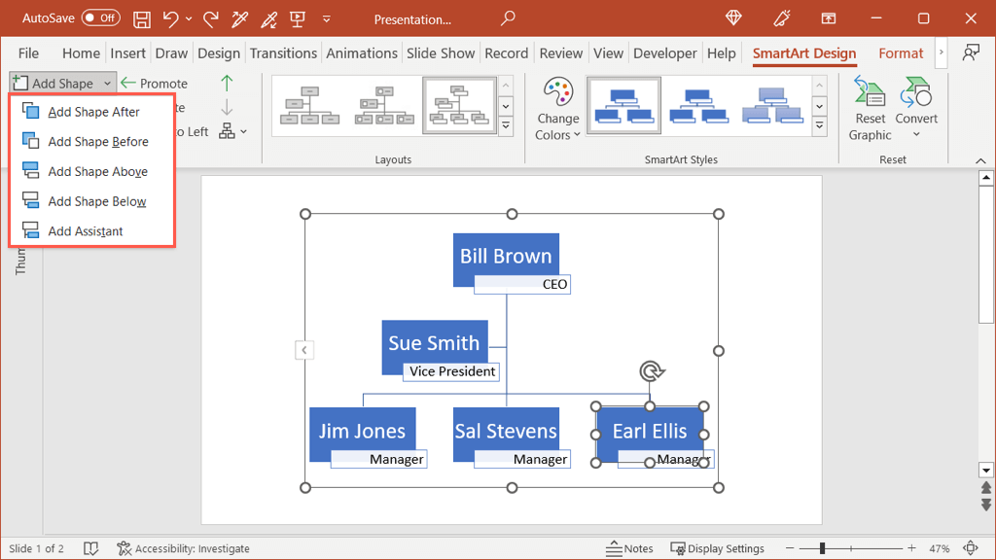Click the Save icon in title bar
The width and height of the screenshot is (996, 560).
click(x=142, y=18)
